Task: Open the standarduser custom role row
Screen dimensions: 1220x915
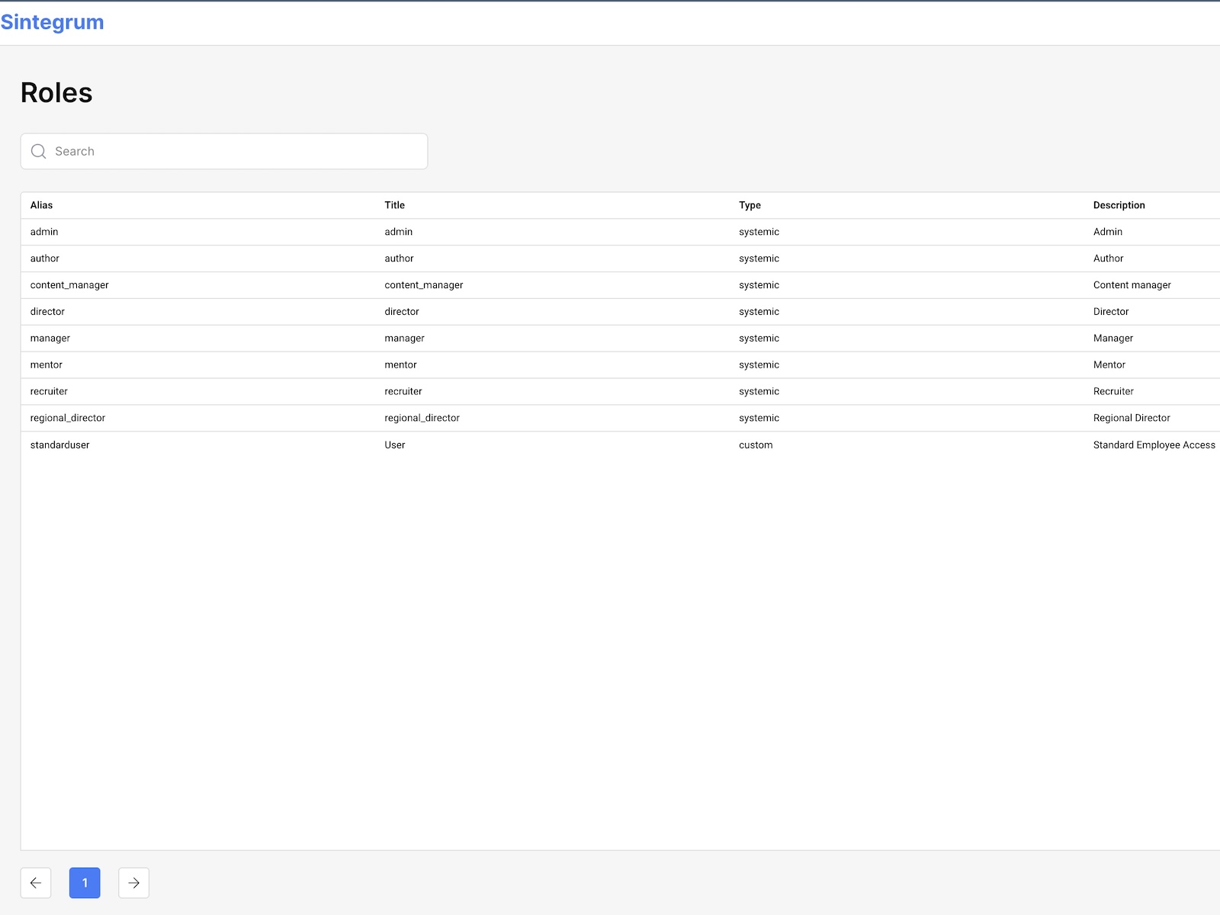Action: pos(305,445)
